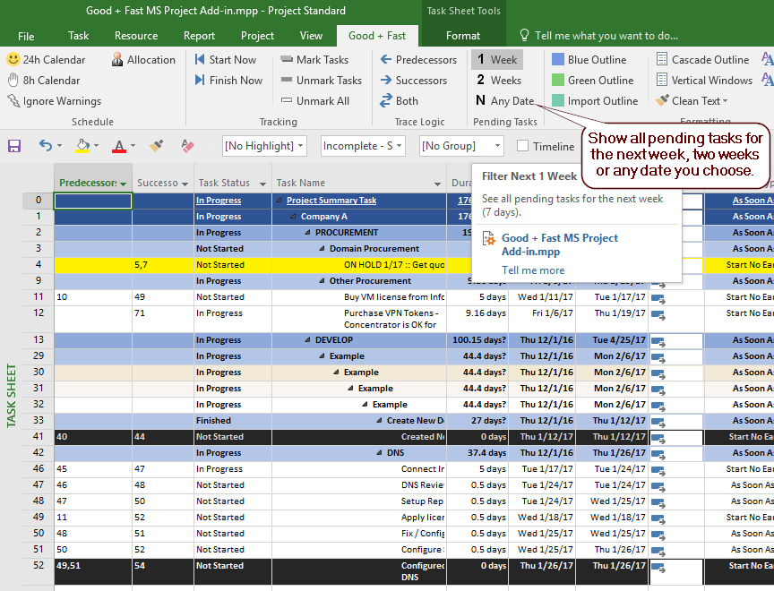
Task: Click Start Now in the Tracking group
Action: [229, 59]
